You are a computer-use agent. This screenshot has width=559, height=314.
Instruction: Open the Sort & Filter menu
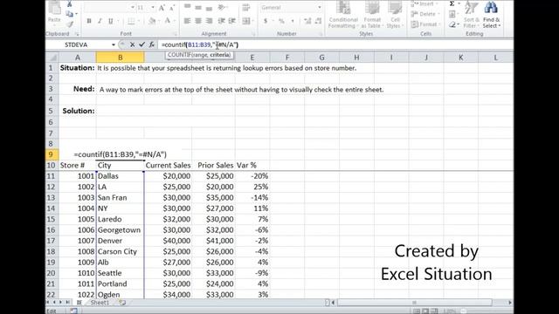click(x=472, y=15)
